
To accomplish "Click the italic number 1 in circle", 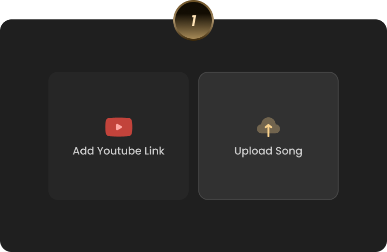I will pos(194,20).
